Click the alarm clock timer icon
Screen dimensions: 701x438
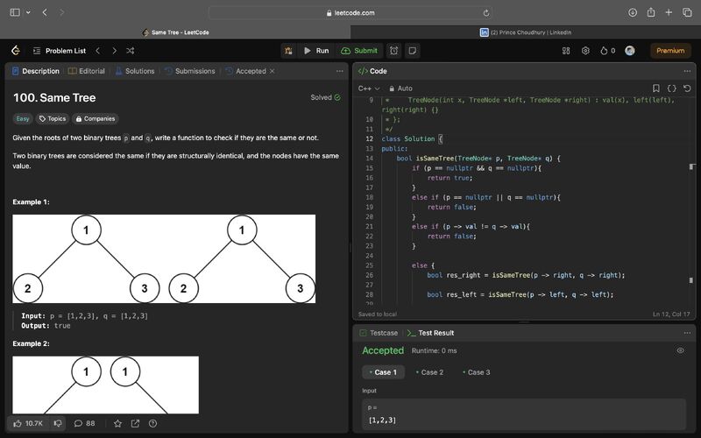tap(394, 51)
